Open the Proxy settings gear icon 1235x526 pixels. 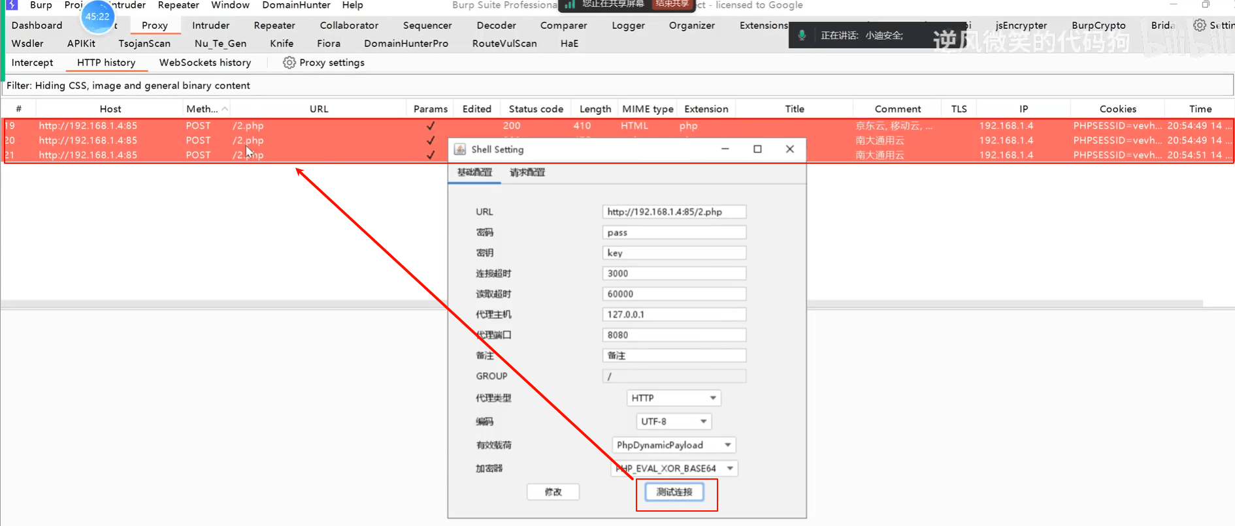tap(289, 63)
